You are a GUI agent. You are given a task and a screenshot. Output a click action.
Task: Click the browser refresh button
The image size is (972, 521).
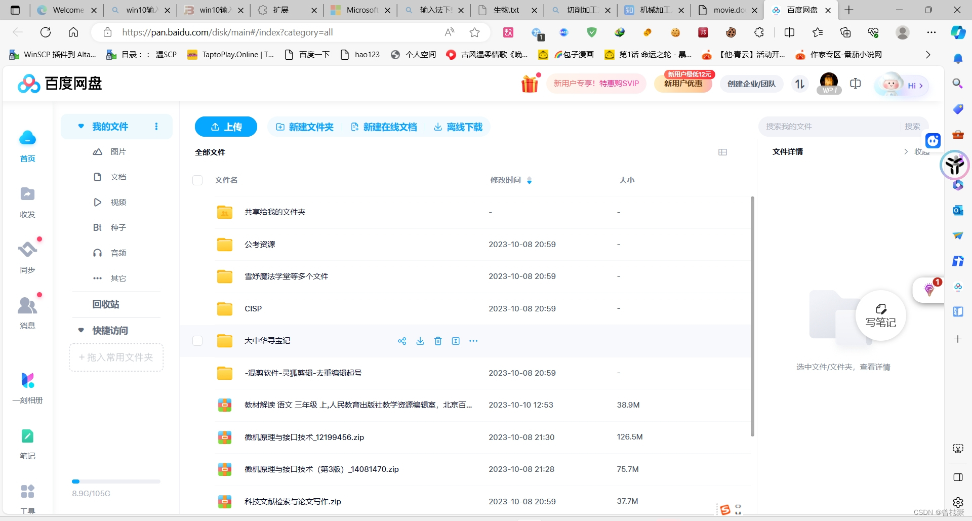pos(46,32)
